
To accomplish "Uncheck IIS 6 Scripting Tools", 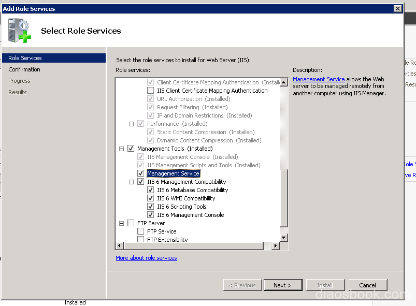I will (150, 206).
